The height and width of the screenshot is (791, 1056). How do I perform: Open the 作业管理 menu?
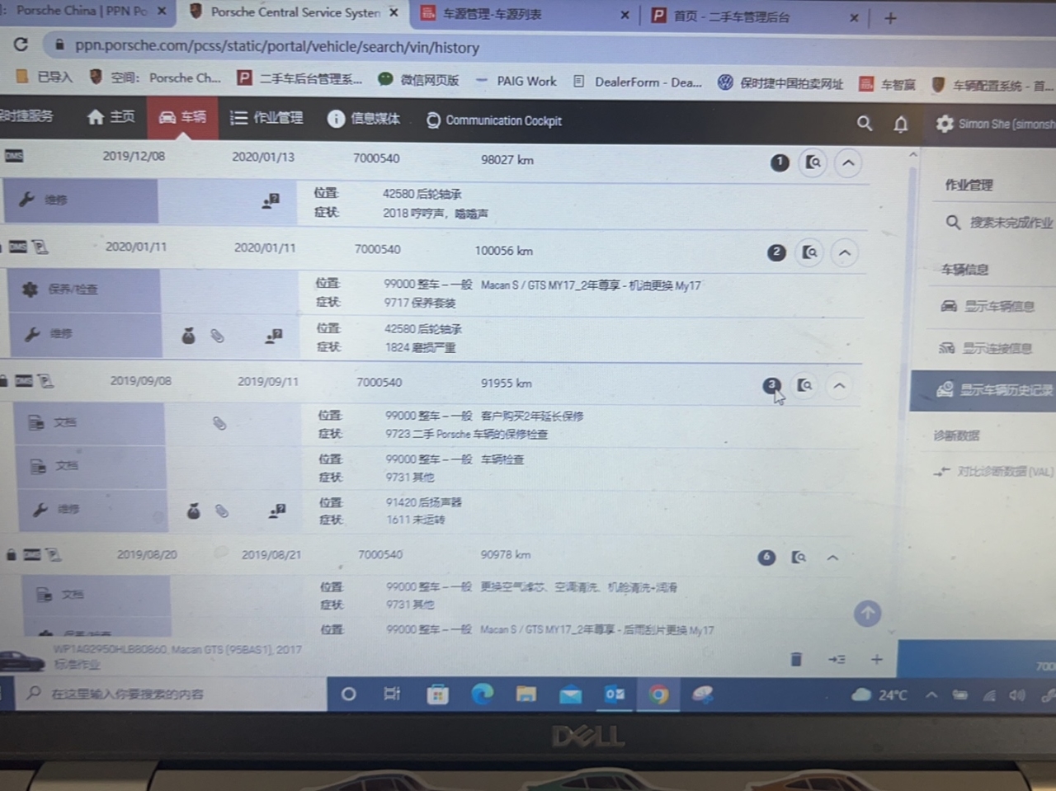[266, 119]
